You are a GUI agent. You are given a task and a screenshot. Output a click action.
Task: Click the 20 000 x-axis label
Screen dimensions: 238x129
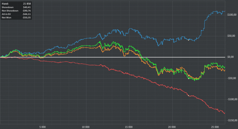(172, 127)
